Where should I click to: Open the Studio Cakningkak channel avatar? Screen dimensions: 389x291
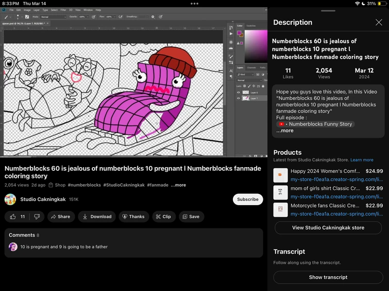click(10, 199)
